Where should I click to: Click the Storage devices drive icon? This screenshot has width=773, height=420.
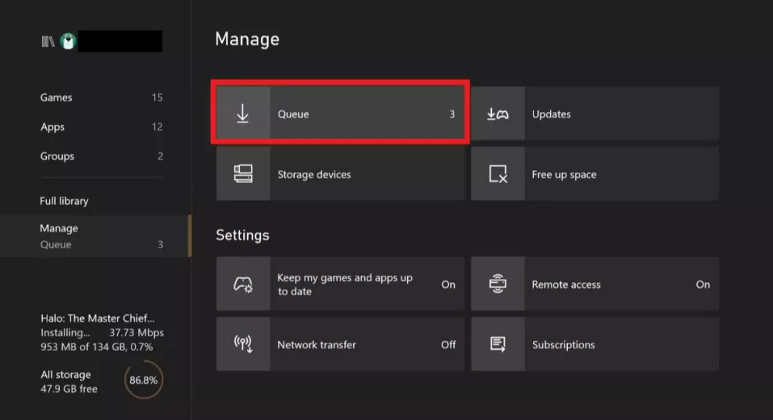click(243, 173)
